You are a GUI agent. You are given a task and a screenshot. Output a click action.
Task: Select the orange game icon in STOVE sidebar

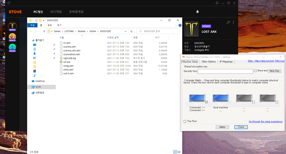tap(13, 37)
